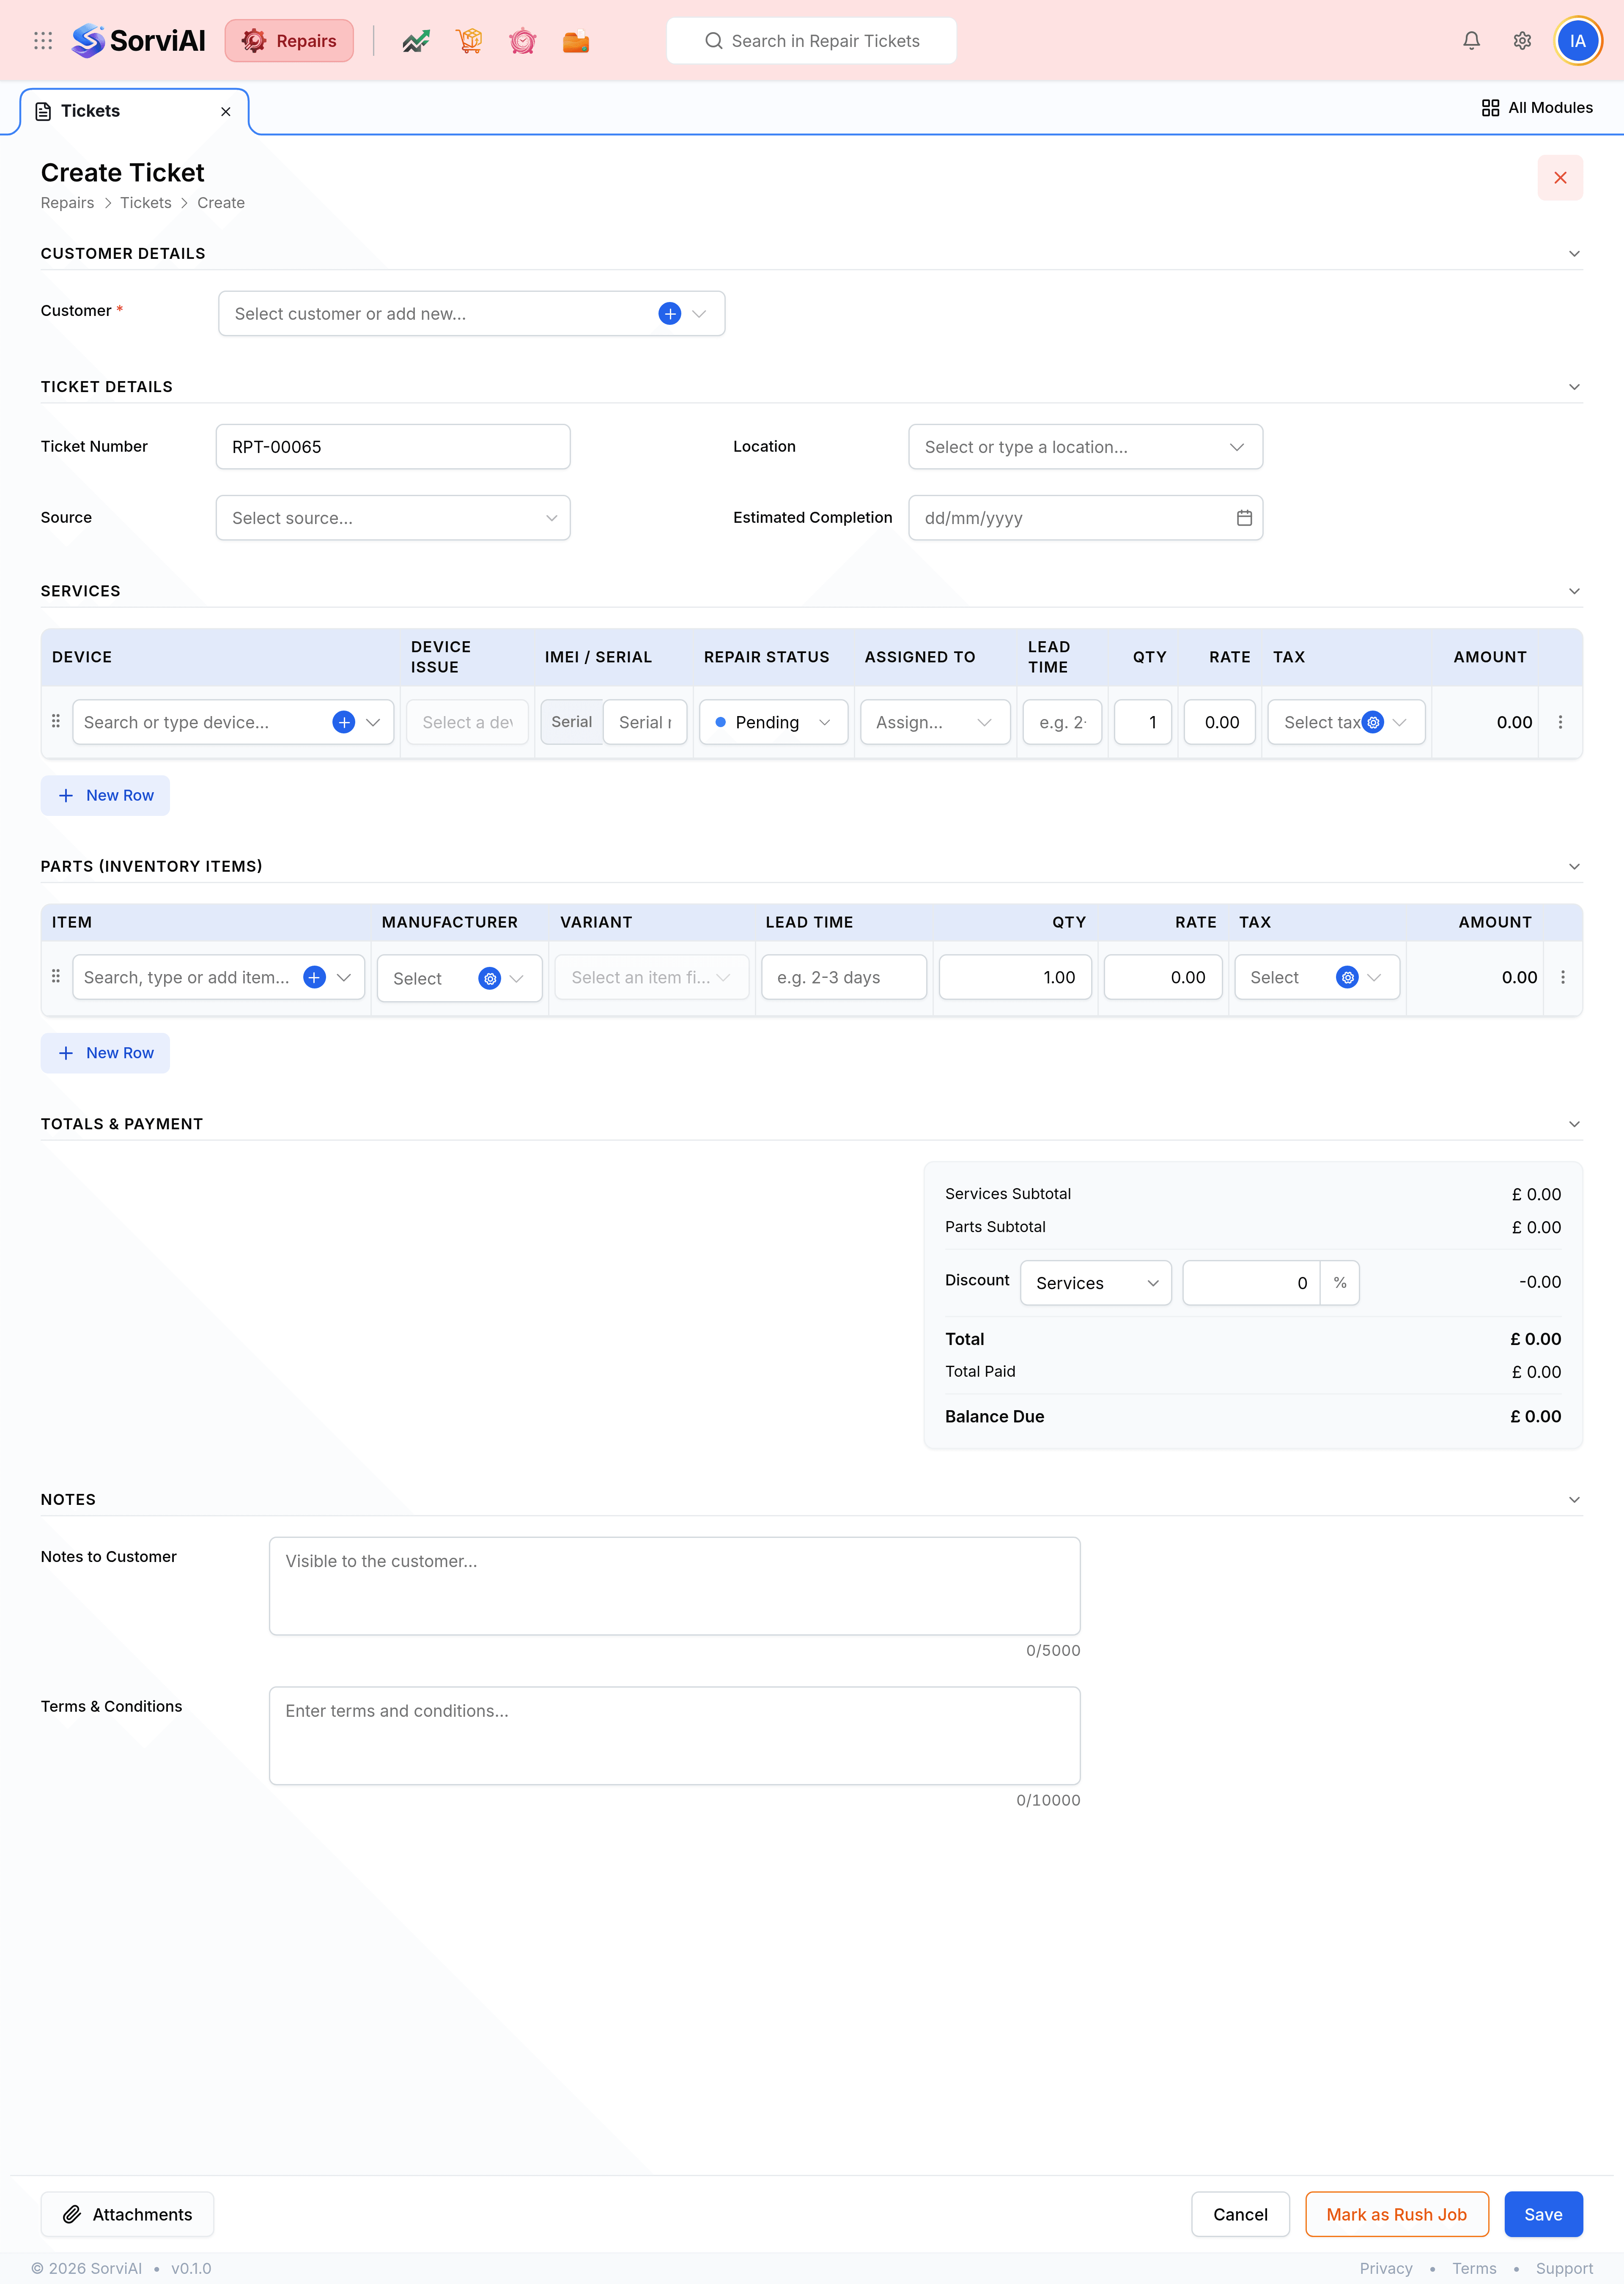Open the Discount type Services dropdown
Viewport: 1624px width, 2284px height.
1096,1283
